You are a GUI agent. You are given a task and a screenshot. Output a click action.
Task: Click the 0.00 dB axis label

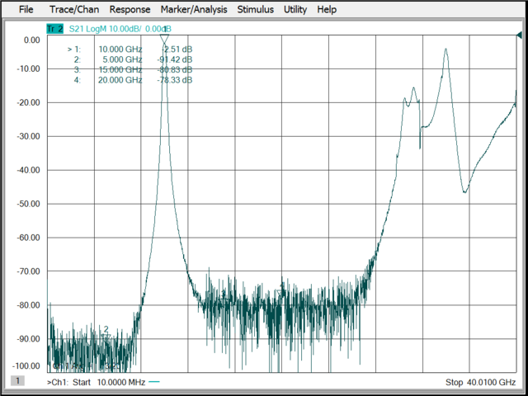[x=31, y=40]
